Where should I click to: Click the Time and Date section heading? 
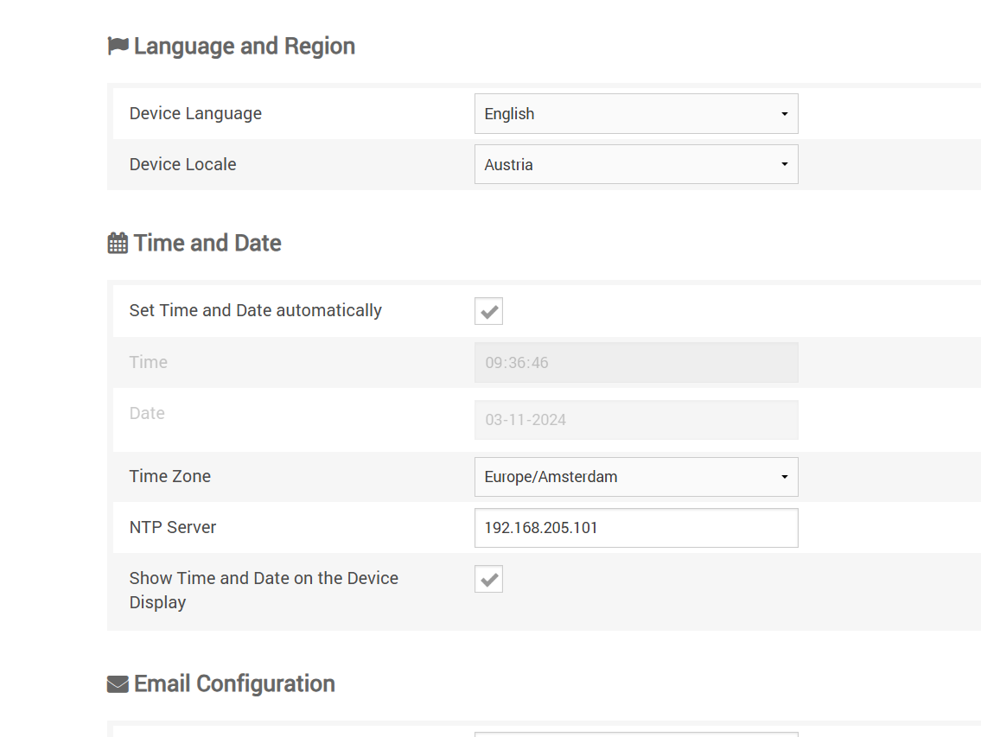point(207,244)
